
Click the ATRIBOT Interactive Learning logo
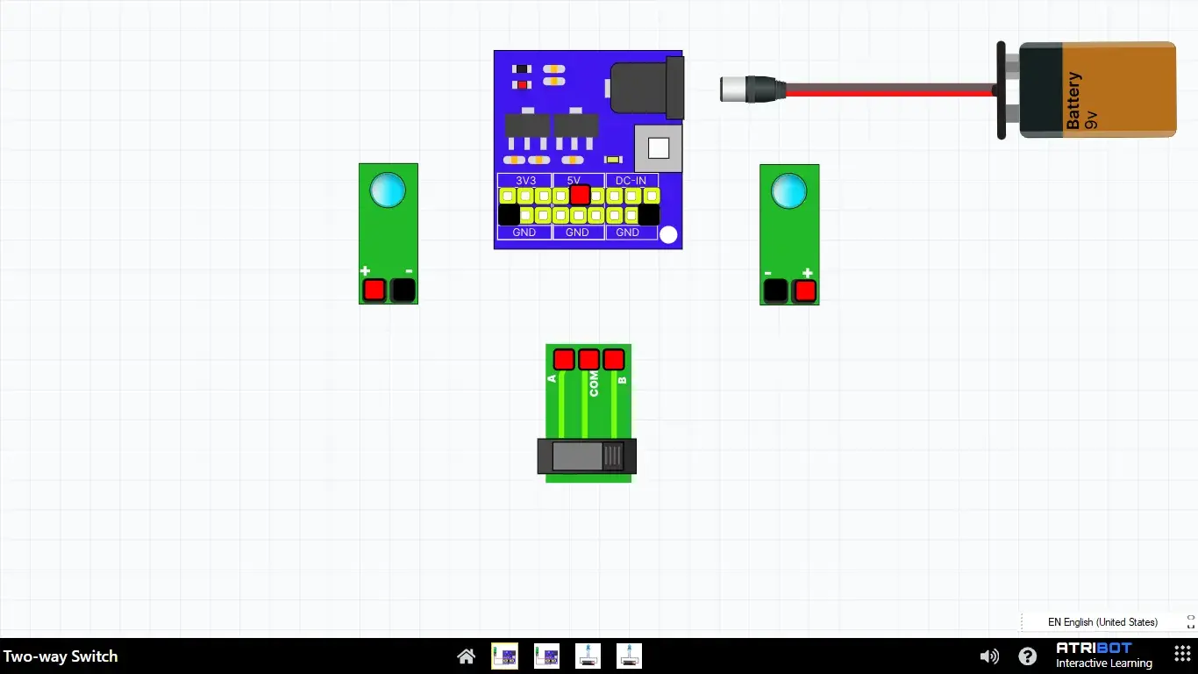tap(1103, 656)
